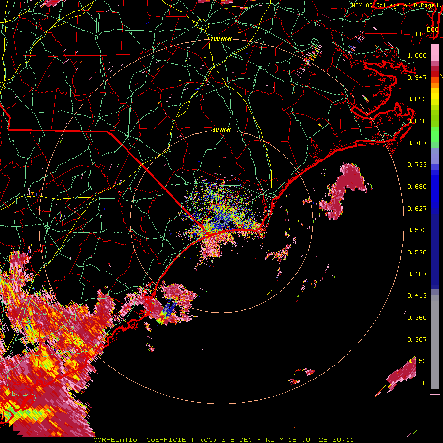Click the 0.627 value on the color scale
Viewport: 443px width, 443px height.
pyautogui.click(x=417, y=209)
